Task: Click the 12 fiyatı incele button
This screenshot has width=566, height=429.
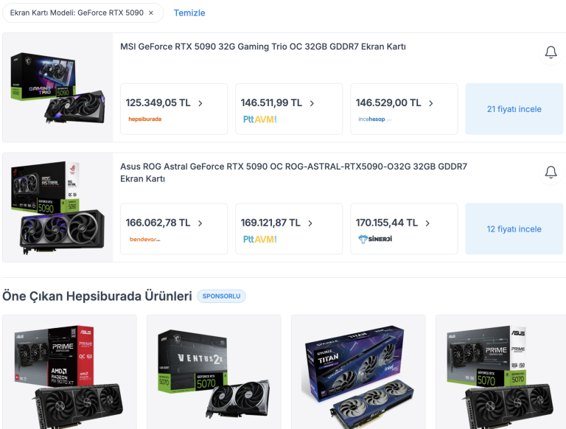Action: pos(514,229)
